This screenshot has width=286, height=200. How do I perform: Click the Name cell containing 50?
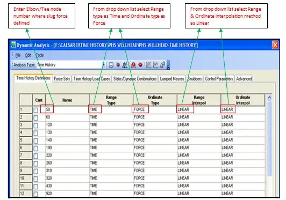coord(67,109)
